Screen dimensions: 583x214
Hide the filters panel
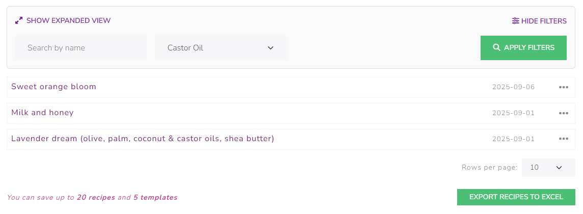tap(544, 21)
